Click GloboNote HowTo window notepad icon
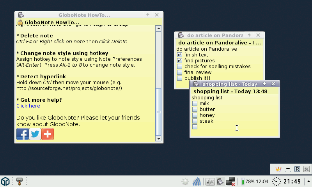Viewport: 312px width, 187px height. click(x=21, y=15)
